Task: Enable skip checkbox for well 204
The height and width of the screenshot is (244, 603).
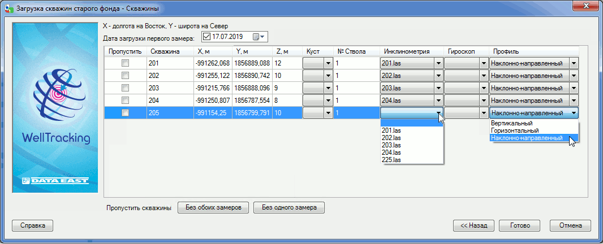Action: click(x=126, y=101)
